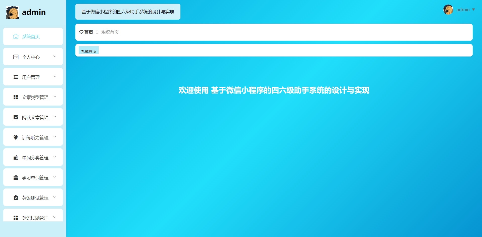Click the house icon beside 系统首页
This screenshot has width=482, height=237.
coord(16,36)
